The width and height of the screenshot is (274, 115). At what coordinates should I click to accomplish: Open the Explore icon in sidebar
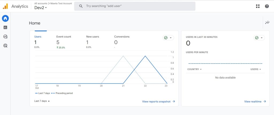5,37
